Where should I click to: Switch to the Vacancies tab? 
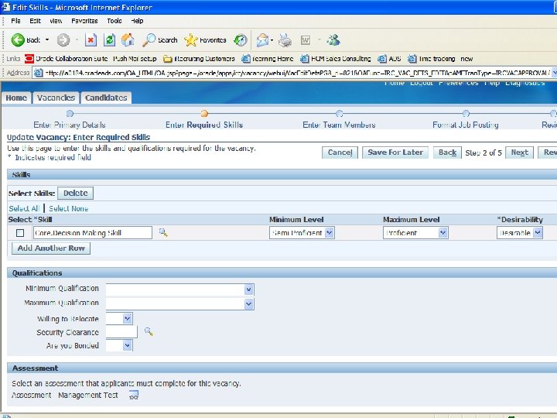(56, 98)
